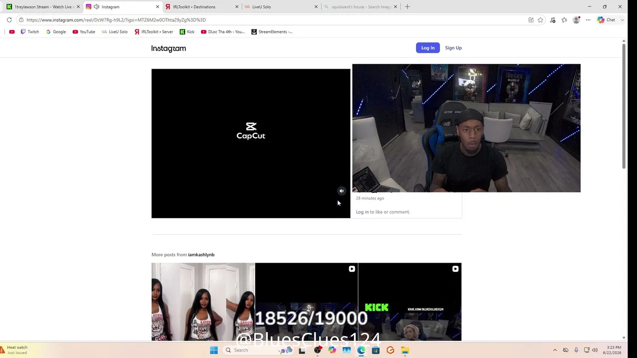637x358 pixels.
Task: Show hidden system tray icons
Action: pyautogui.click(x=555, y=351)
